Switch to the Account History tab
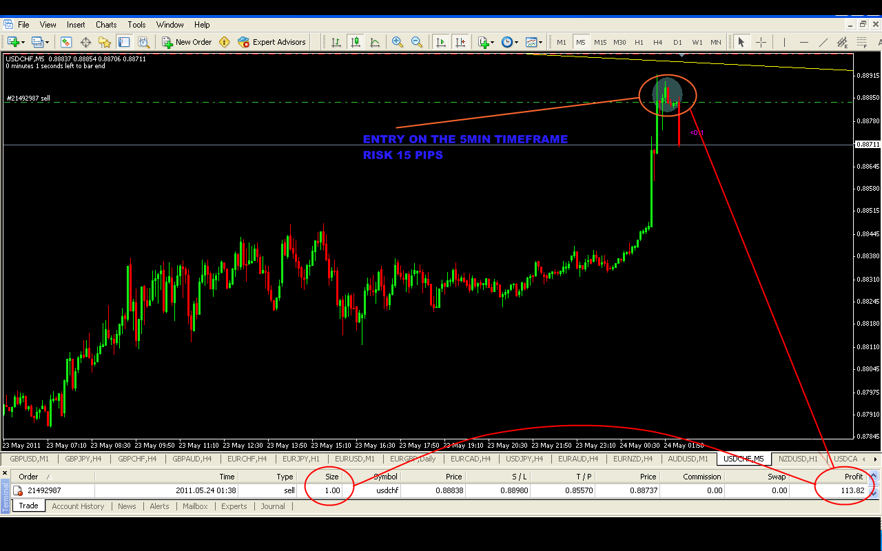The width and height of the screenshot is (882, 551). 78,506
